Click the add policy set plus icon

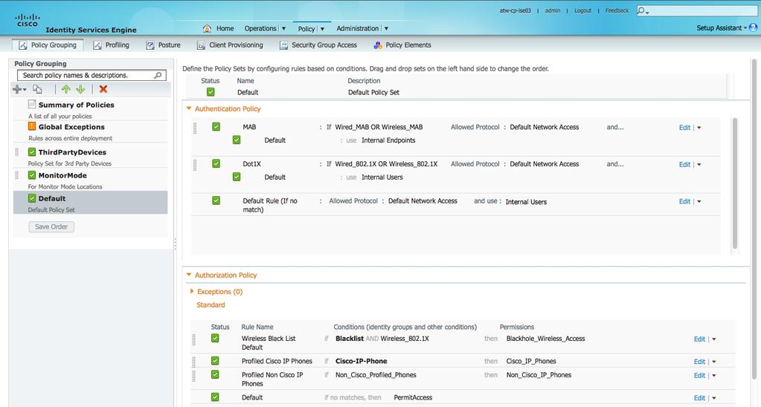coord(19,89)
